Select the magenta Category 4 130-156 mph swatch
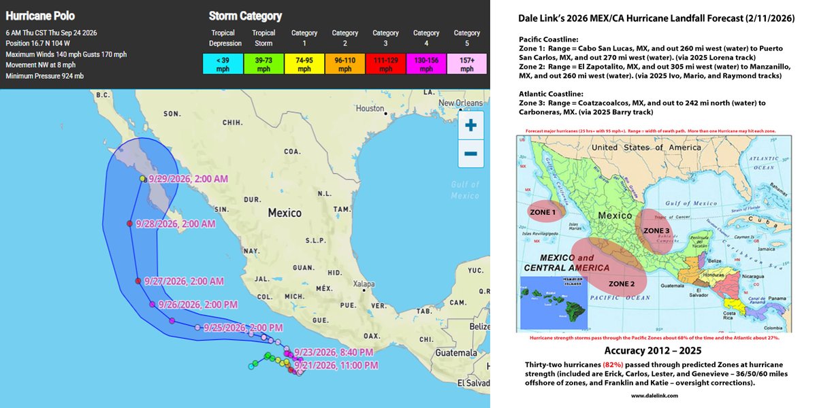 point(426,64)
